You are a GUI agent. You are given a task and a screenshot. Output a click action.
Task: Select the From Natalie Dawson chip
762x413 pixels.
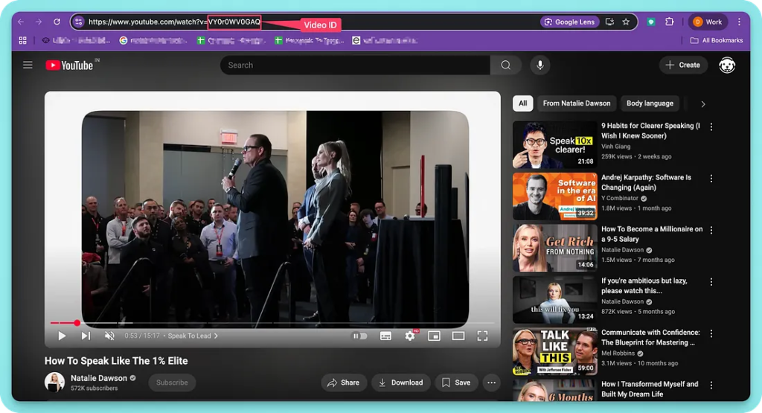tap(576, 103)
